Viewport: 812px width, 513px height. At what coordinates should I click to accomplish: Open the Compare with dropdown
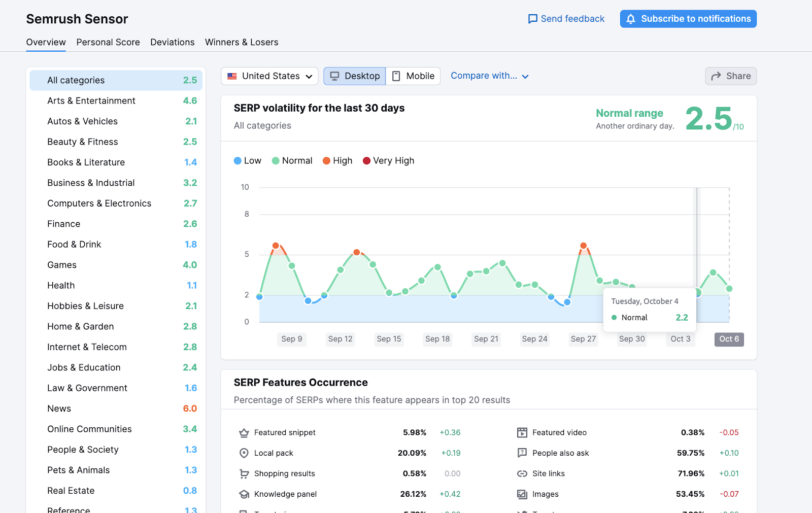(490, 76)
